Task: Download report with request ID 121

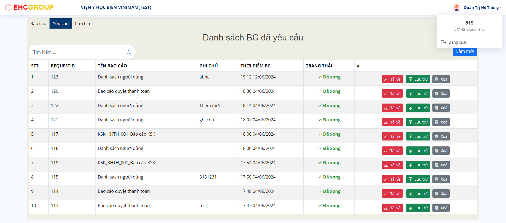Action: 392,122
